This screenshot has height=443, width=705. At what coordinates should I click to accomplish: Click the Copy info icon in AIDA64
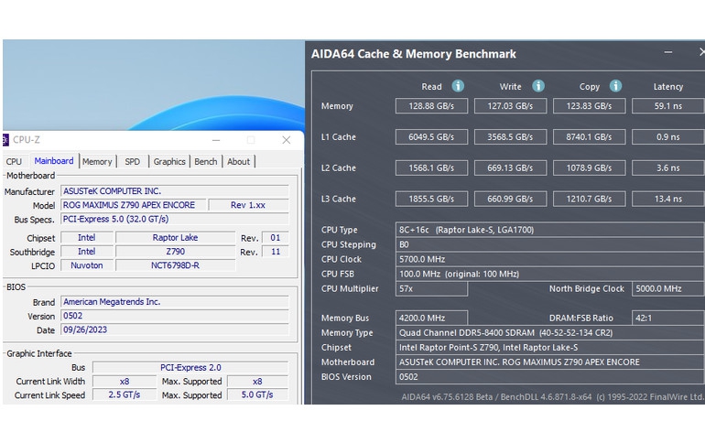point(615,86)
